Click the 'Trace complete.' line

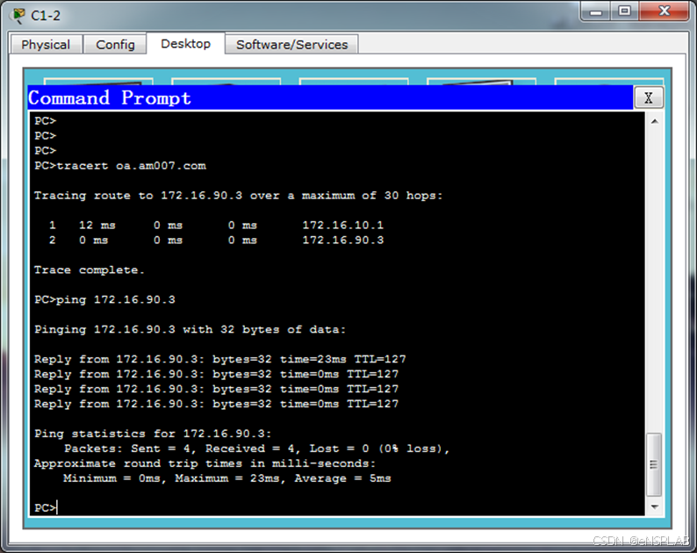coord(90,269)
